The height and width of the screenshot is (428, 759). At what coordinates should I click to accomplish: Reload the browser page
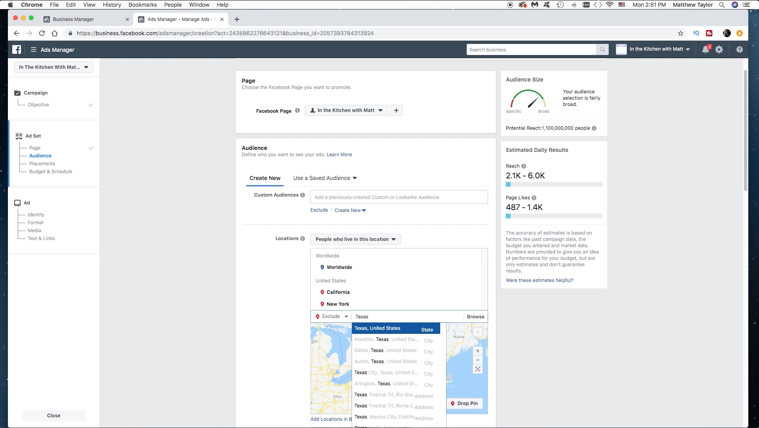(x=42, y=33)
